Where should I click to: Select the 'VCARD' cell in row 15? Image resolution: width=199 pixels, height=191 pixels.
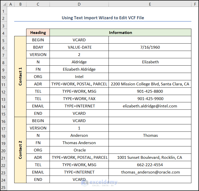pos(79,113)
